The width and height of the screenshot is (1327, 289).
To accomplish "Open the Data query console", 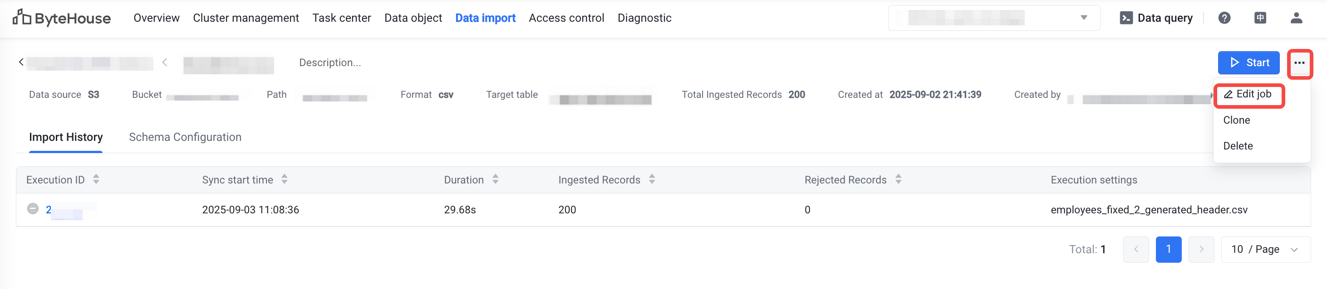I will 1156,18.
